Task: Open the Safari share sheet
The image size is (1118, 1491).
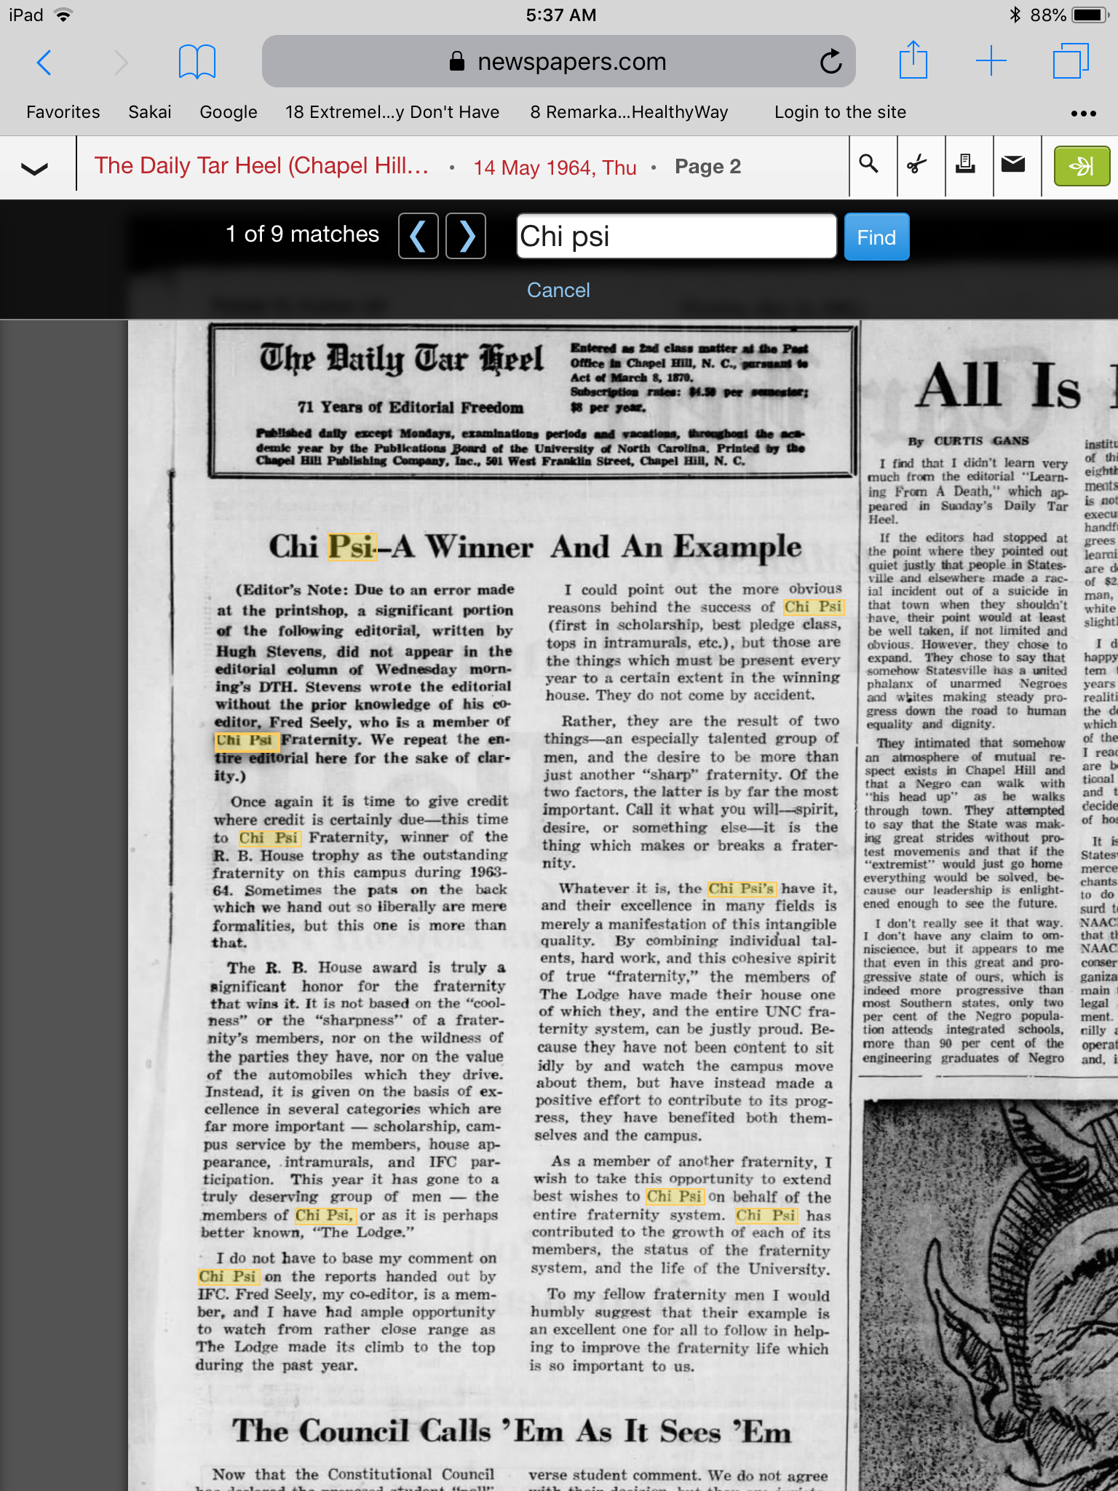Action: point(913,61)
